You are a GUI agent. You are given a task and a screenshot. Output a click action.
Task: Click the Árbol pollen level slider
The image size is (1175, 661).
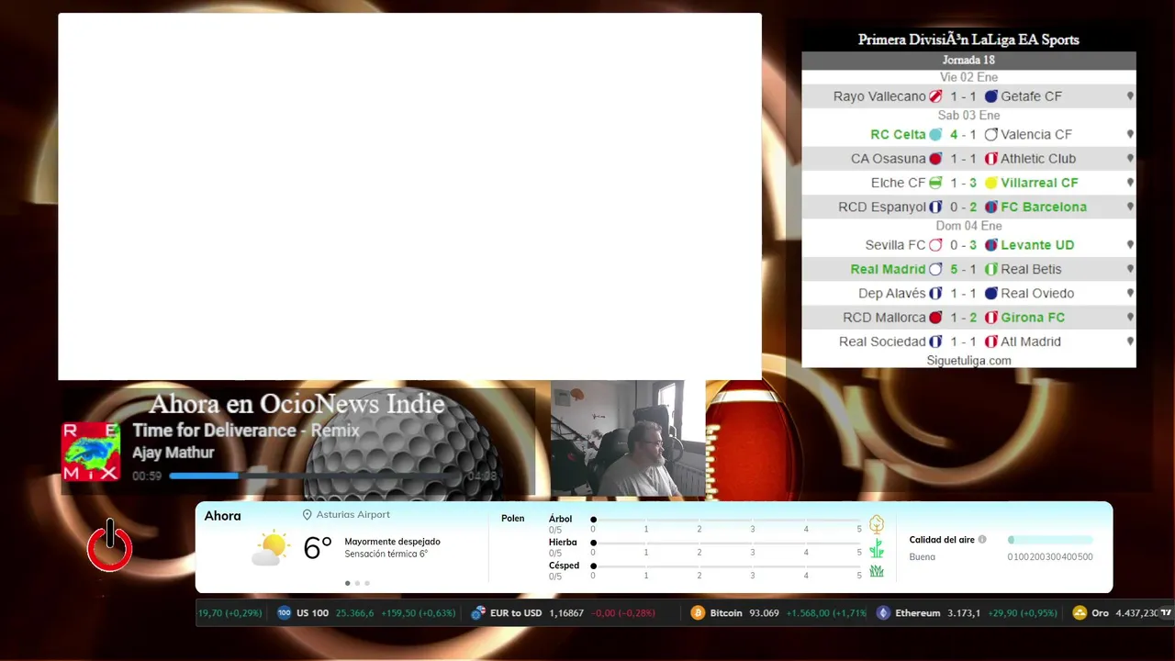pos(727,520)
